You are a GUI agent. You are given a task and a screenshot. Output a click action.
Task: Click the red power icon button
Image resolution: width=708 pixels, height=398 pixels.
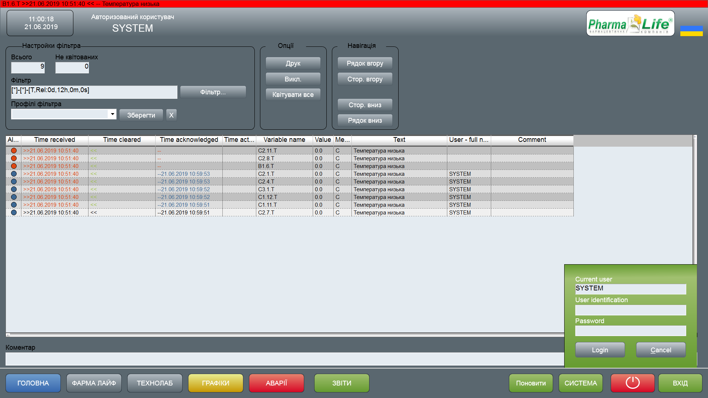coord(632,383)
